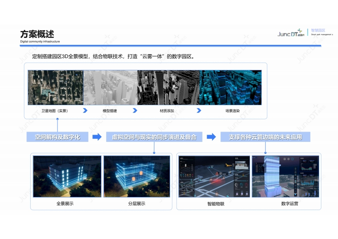338x239 pixels.
Task: Click the 智能物联 dashboard image
Action: [x=214, y=176]
